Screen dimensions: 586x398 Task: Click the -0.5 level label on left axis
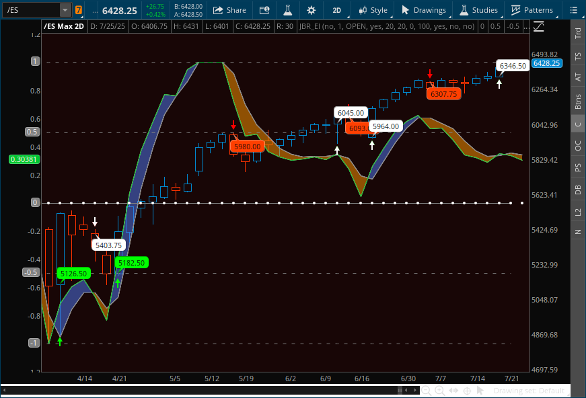click(31, 272)
